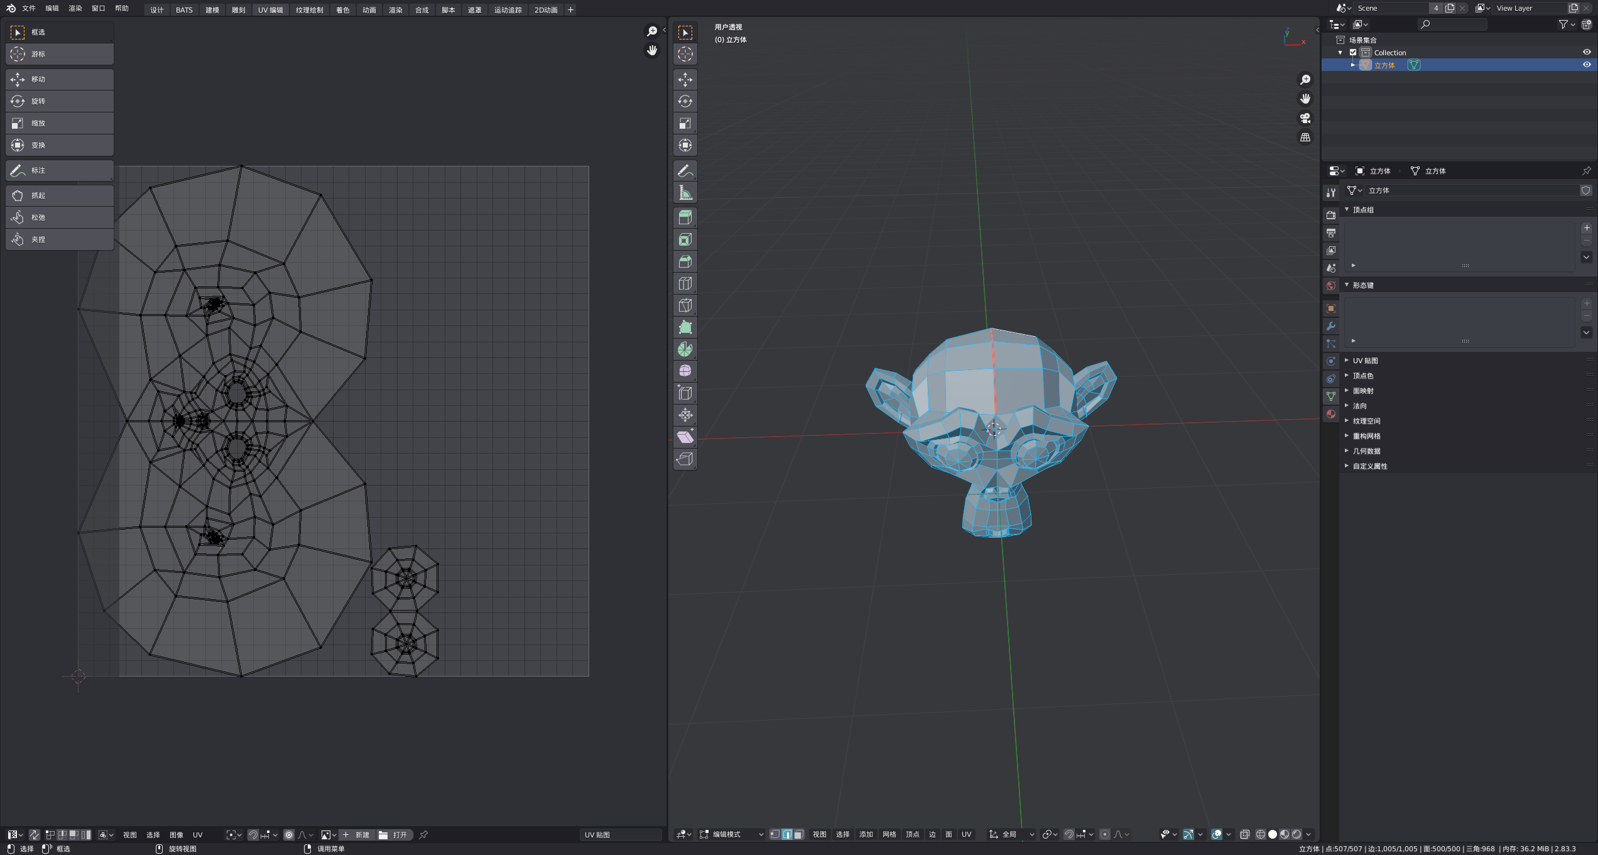Collapse the 顶点组 panel
1598x855 pixels.
pos(1362,210)
